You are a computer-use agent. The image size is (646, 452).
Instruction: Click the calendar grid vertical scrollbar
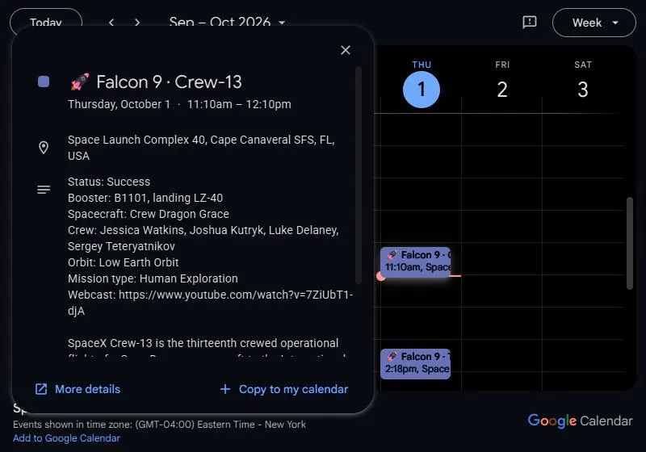point(630,243)
